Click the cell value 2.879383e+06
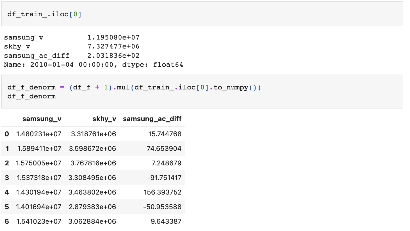This screenshot has height=231, width=410. pyautogui.click(x=92, y=207)
